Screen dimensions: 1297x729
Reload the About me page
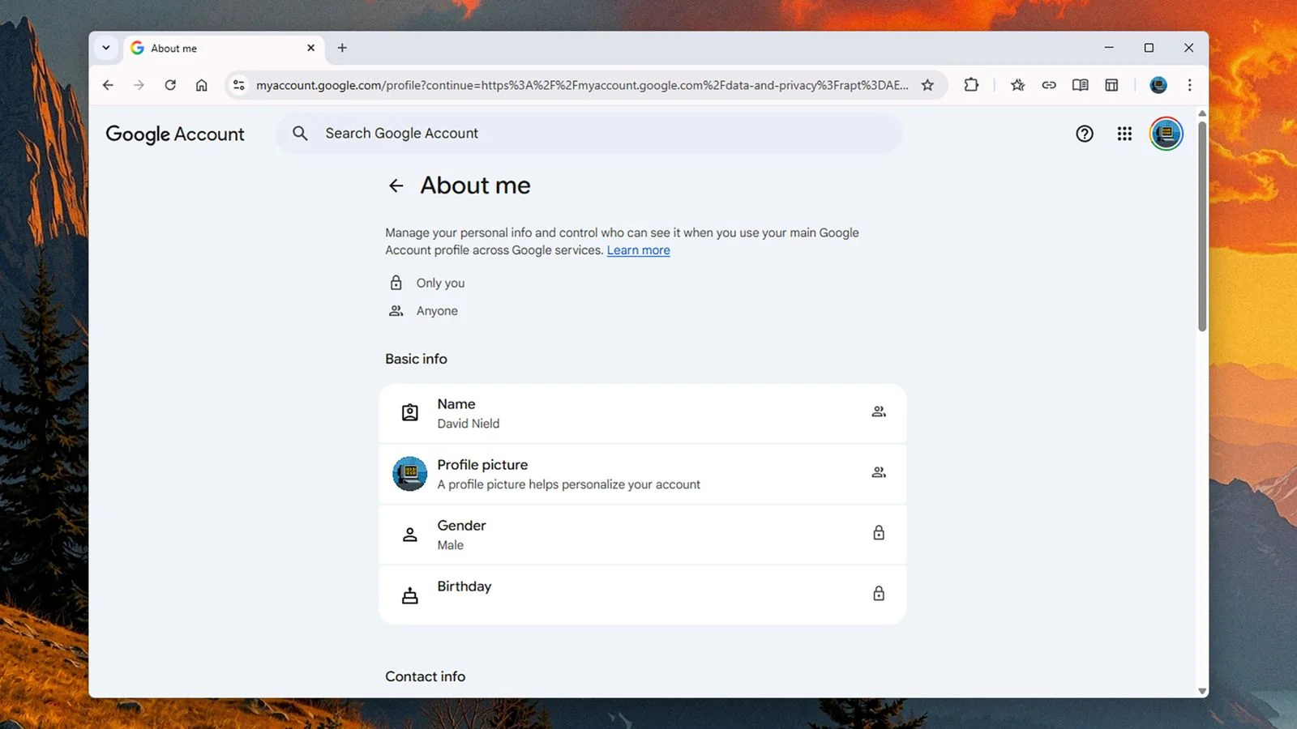pos(170,85)
